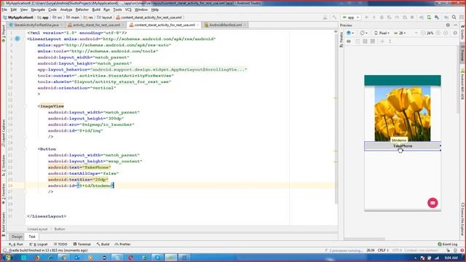This screenshot has width=466, height=262.
Task: Toggle the view options eye icon
Action: [349, 41]
